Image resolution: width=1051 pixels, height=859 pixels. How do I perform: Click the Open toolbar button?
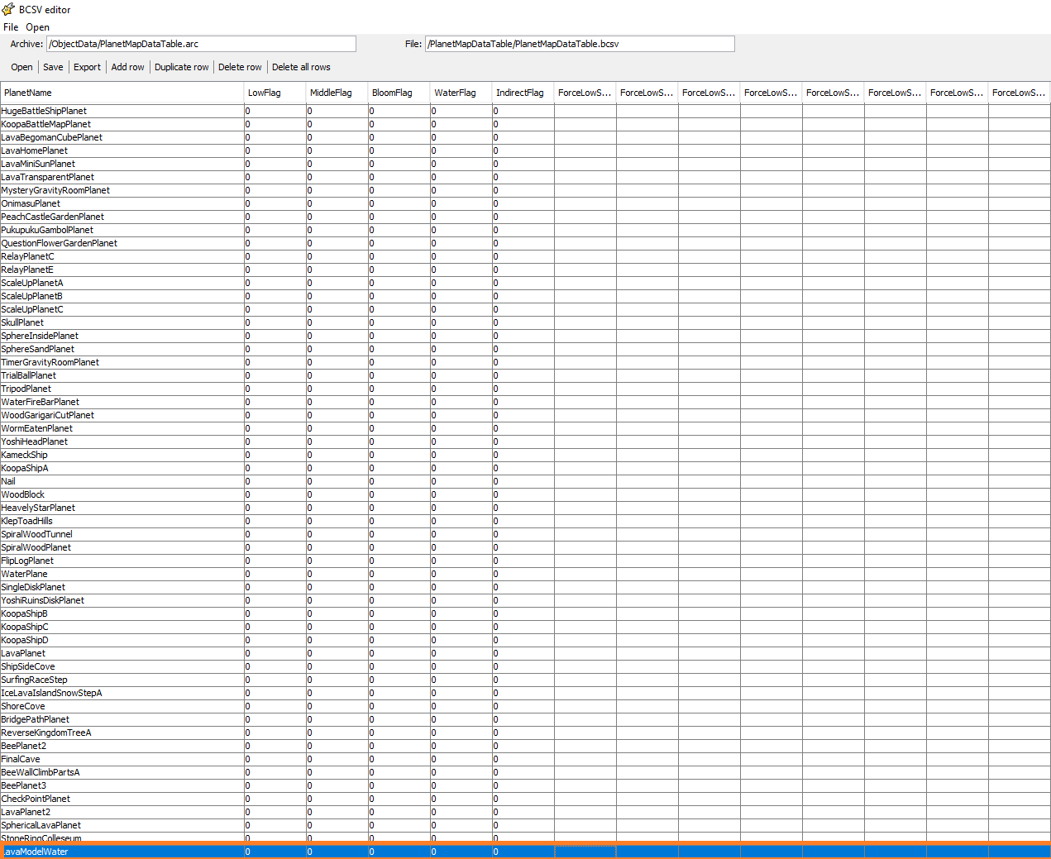[x=21, y=67]
